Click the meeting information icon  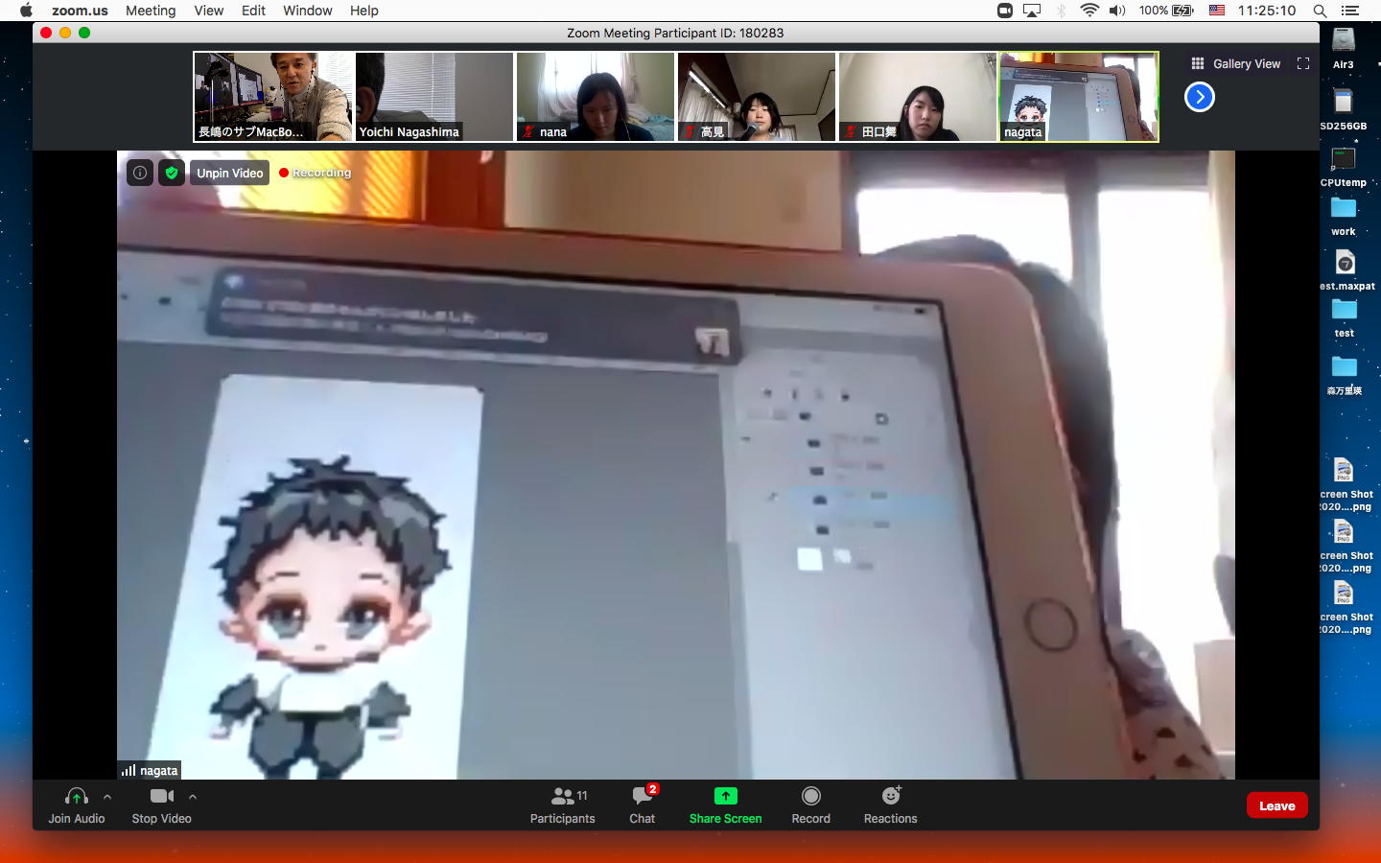(140, 173)
